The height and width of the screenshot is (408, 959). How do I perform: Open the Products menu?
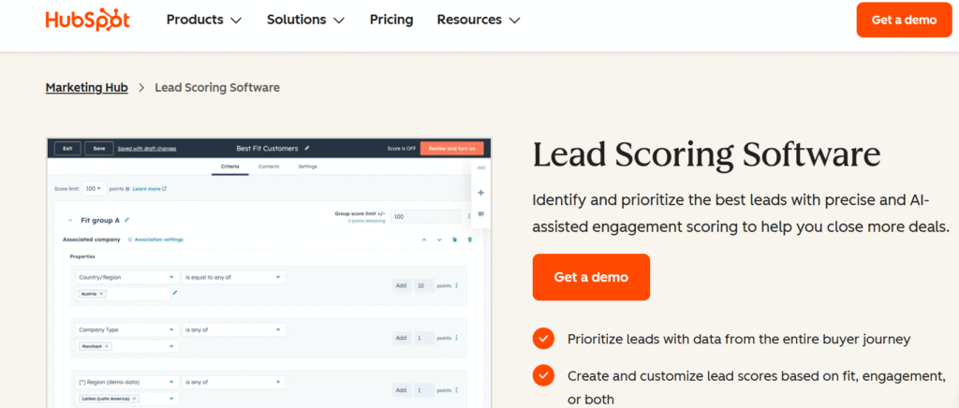204,20
